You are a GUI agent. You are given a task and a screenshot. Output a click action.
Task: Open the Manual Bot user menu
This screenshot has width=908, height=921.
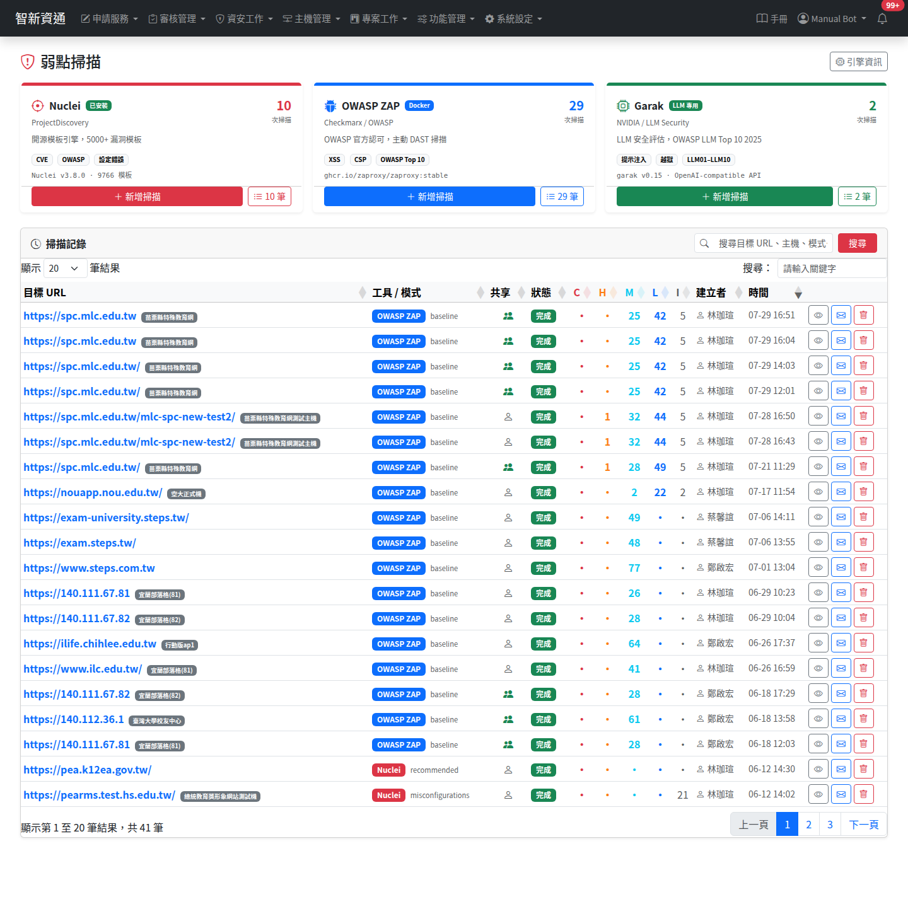pyautogui.click(x=832, y=19)
